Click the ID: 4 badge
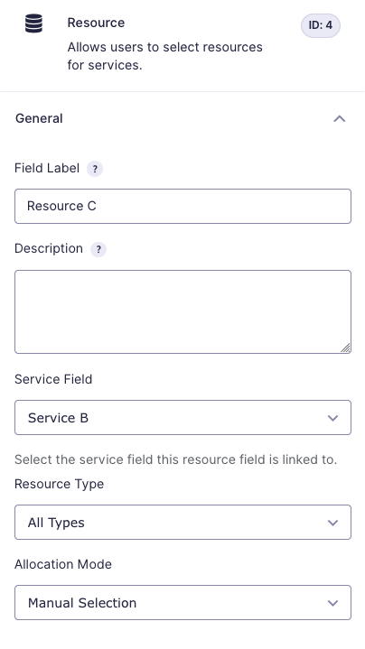The image size is (365, 649). [x=320, y=25]
